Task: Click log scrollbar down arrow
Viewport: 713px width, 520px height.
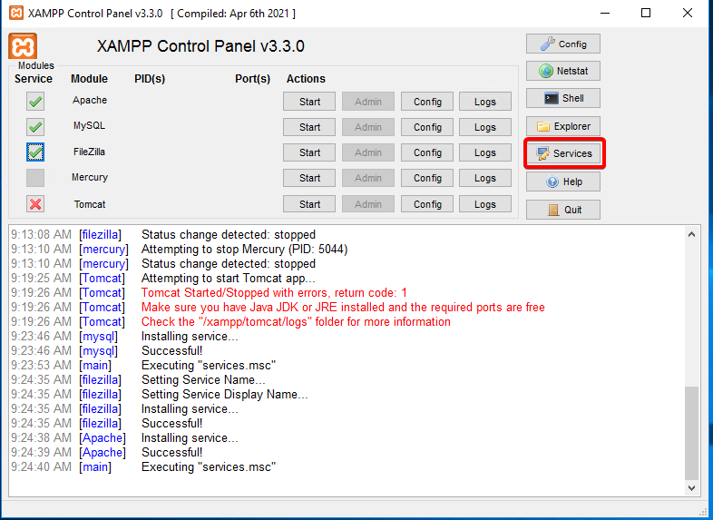Action: coord(691,487)
